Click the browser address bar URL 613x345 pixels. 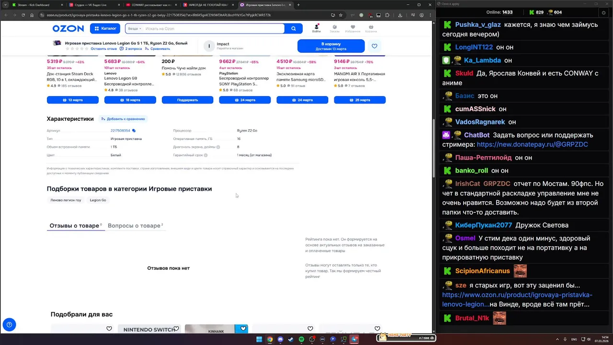point(159,15)
